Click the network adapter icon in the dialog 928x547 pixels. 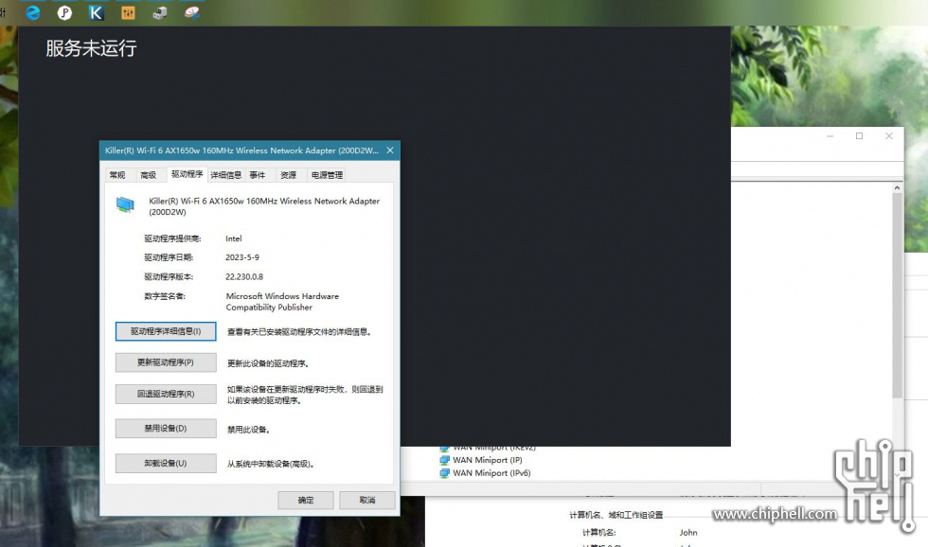coord(125,205)
